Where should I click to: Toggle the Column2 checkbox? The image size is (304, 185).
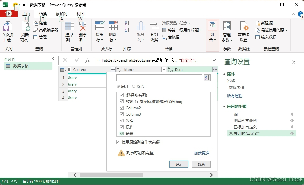pyautogui.click(x=122, y=108)
